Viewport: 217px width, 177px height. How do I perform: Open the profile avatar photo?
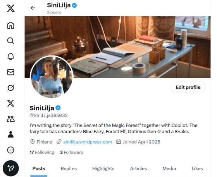(52, 77)
